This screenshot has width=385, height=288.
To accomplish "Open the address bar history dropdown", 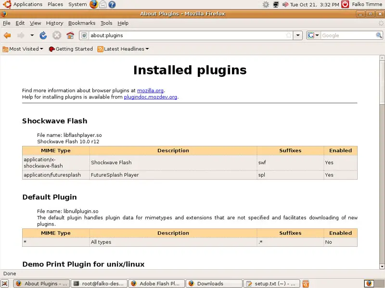I will pyautogui.click(x=298, y=36).
